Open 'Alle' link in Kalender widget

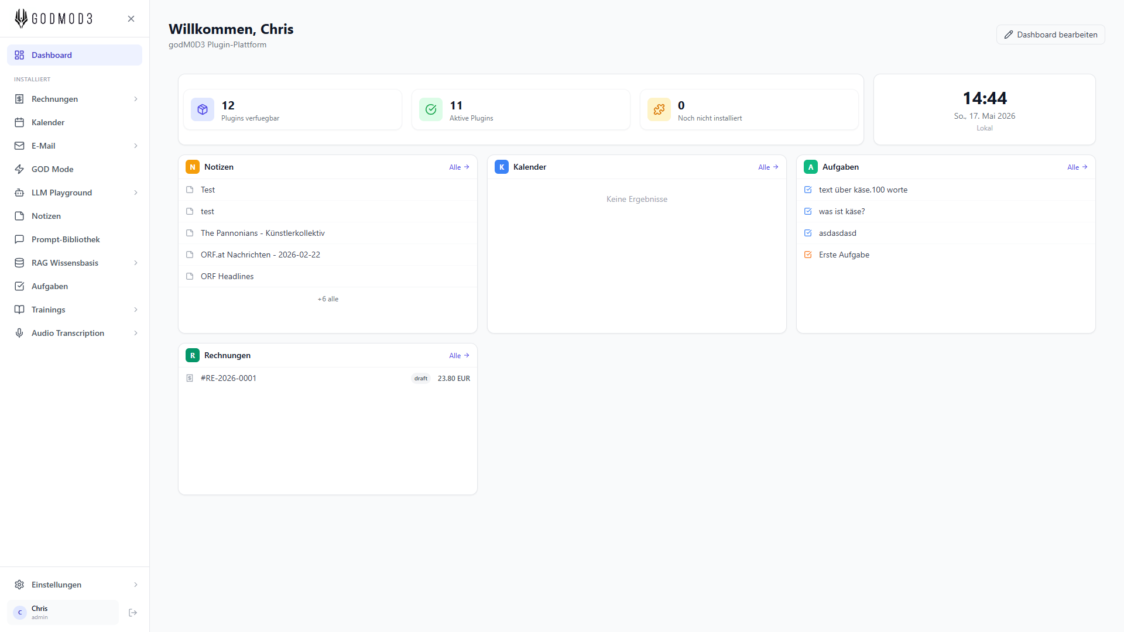click(x=768, y=167)
